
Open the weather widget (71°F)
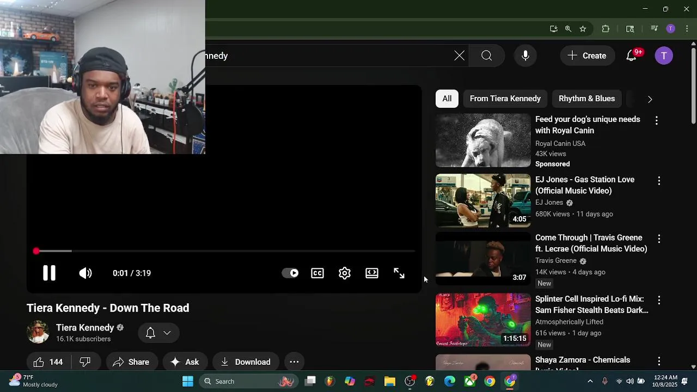point(33,381)
